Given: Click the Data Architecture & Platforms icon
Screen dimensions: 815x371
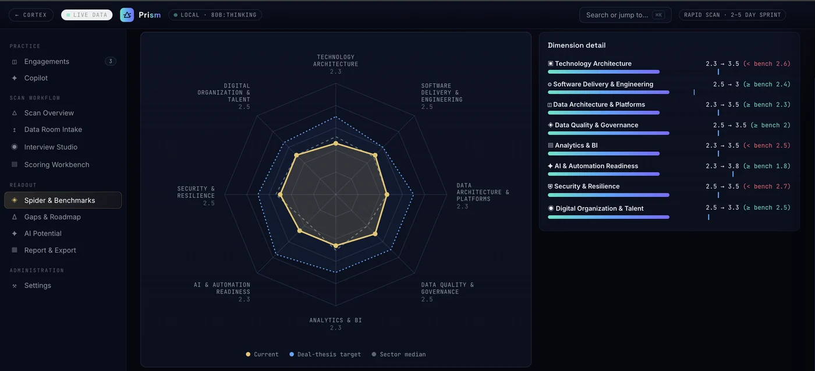Looking at the screenshot, I should point(550,105).
